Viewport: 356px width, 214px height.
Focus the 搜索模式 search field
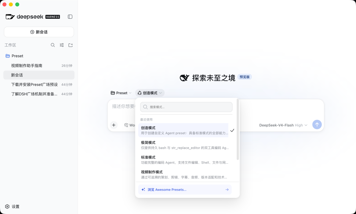pyautogui.click(x=186, y=107)
